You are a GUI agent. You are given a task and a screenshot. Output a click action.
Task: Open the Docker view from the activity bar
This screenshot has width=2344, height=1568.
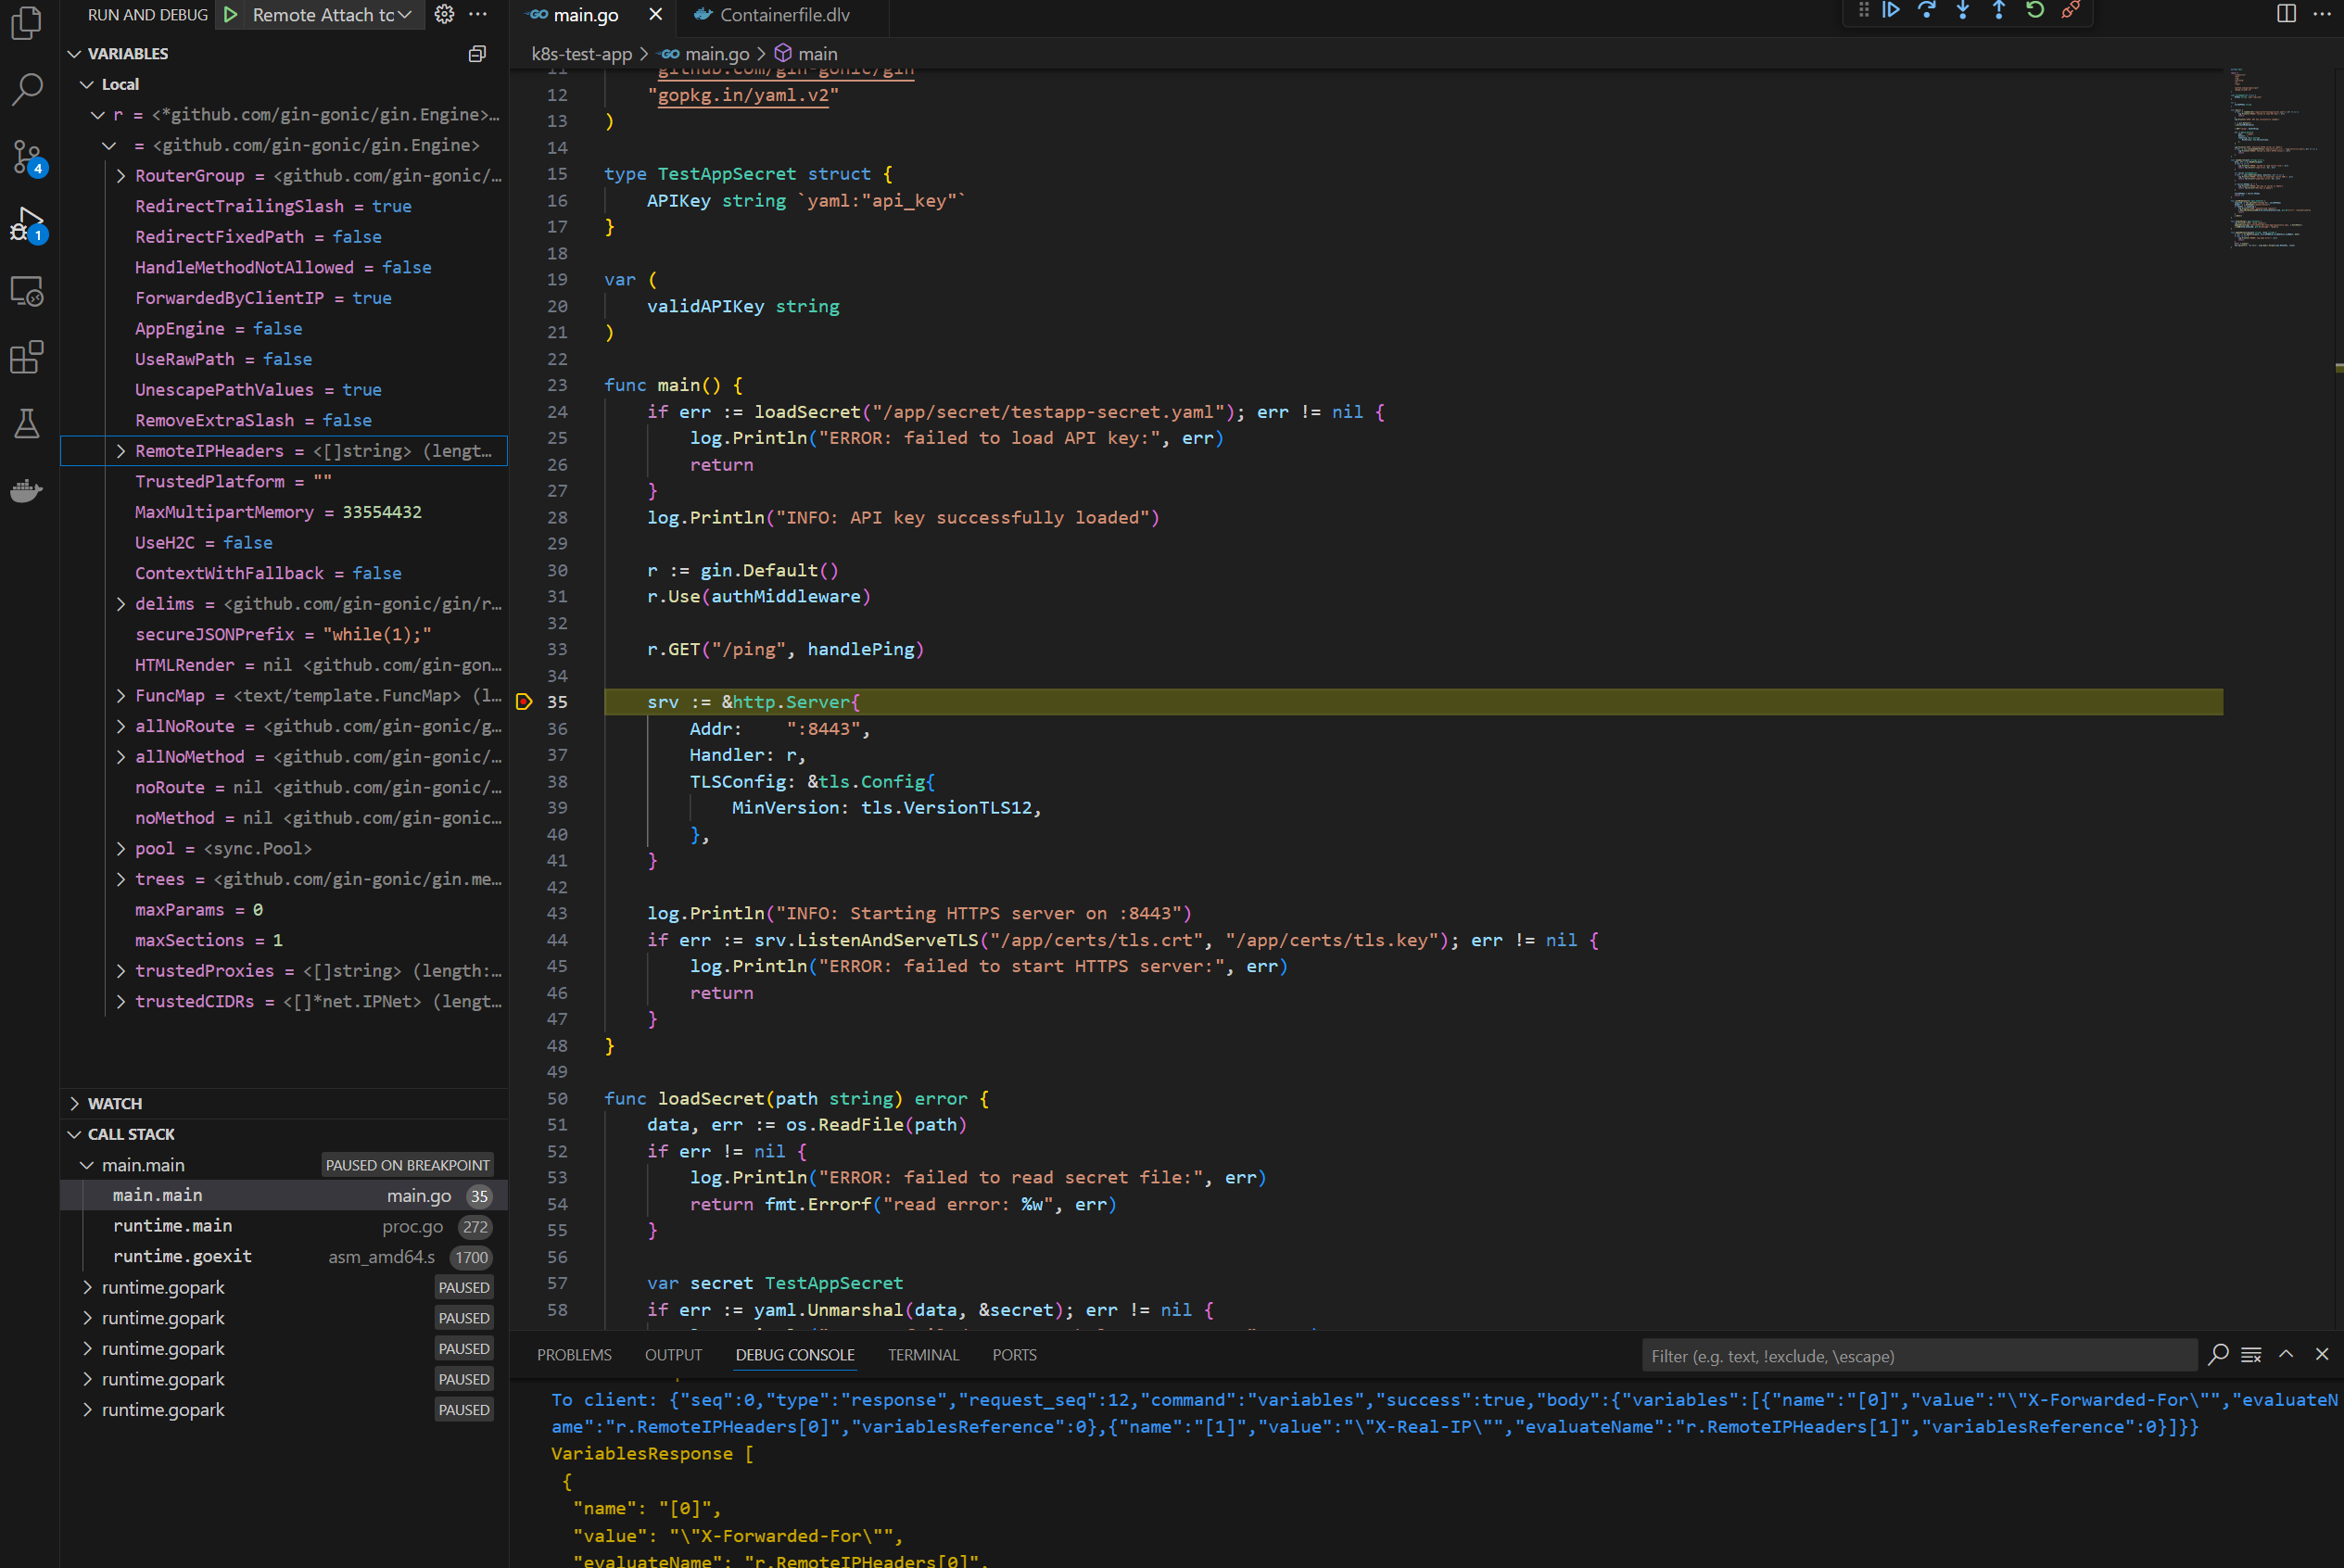pos(26,491)
